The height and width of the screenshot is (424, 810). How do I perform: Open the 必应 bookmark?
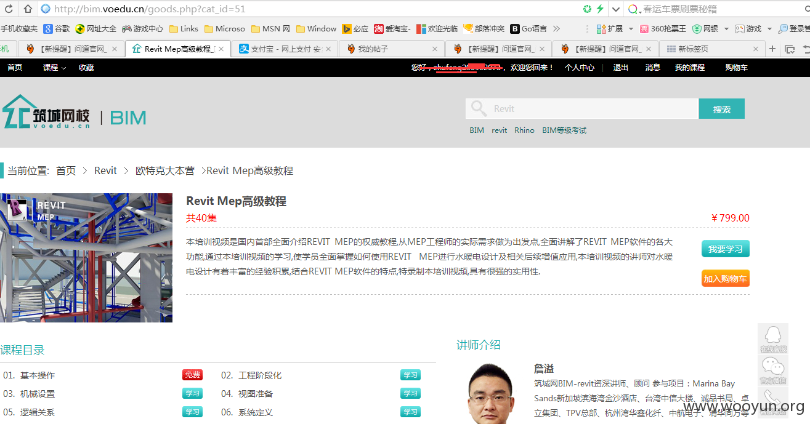point(355,29)
